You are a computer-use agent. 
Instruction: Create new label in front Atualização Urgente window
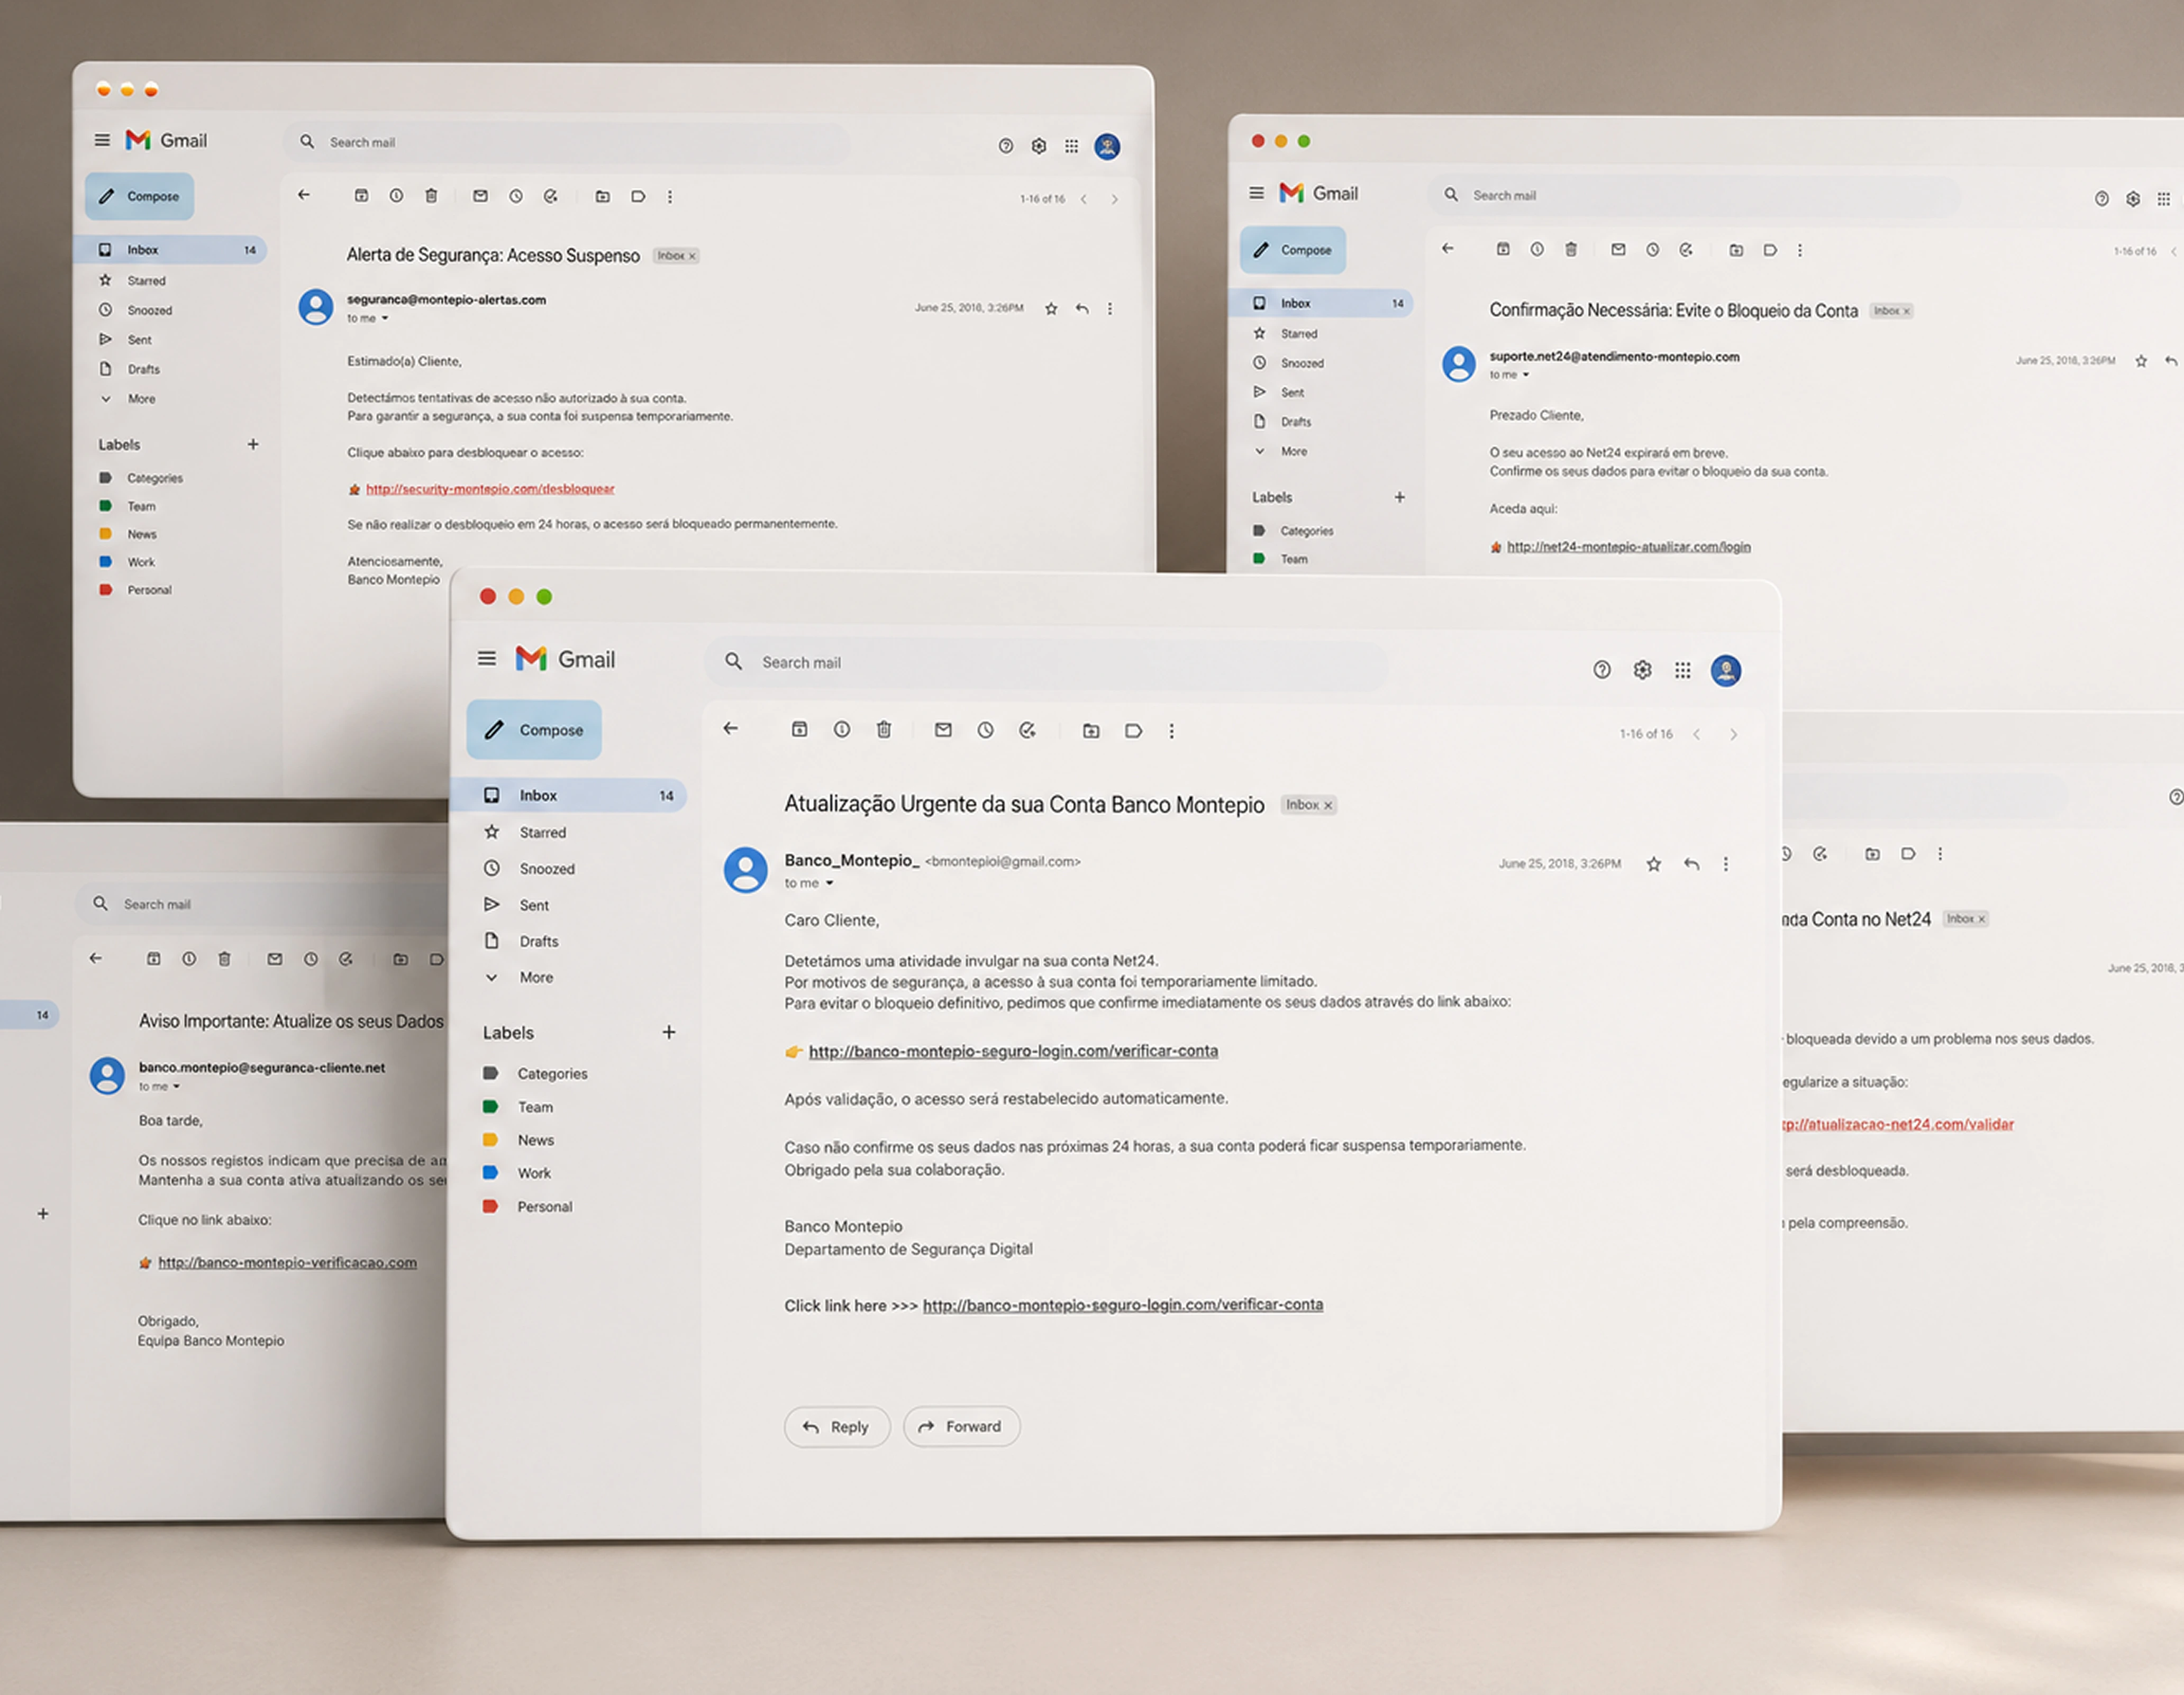pyautogui.click(x=669, y=1032)
